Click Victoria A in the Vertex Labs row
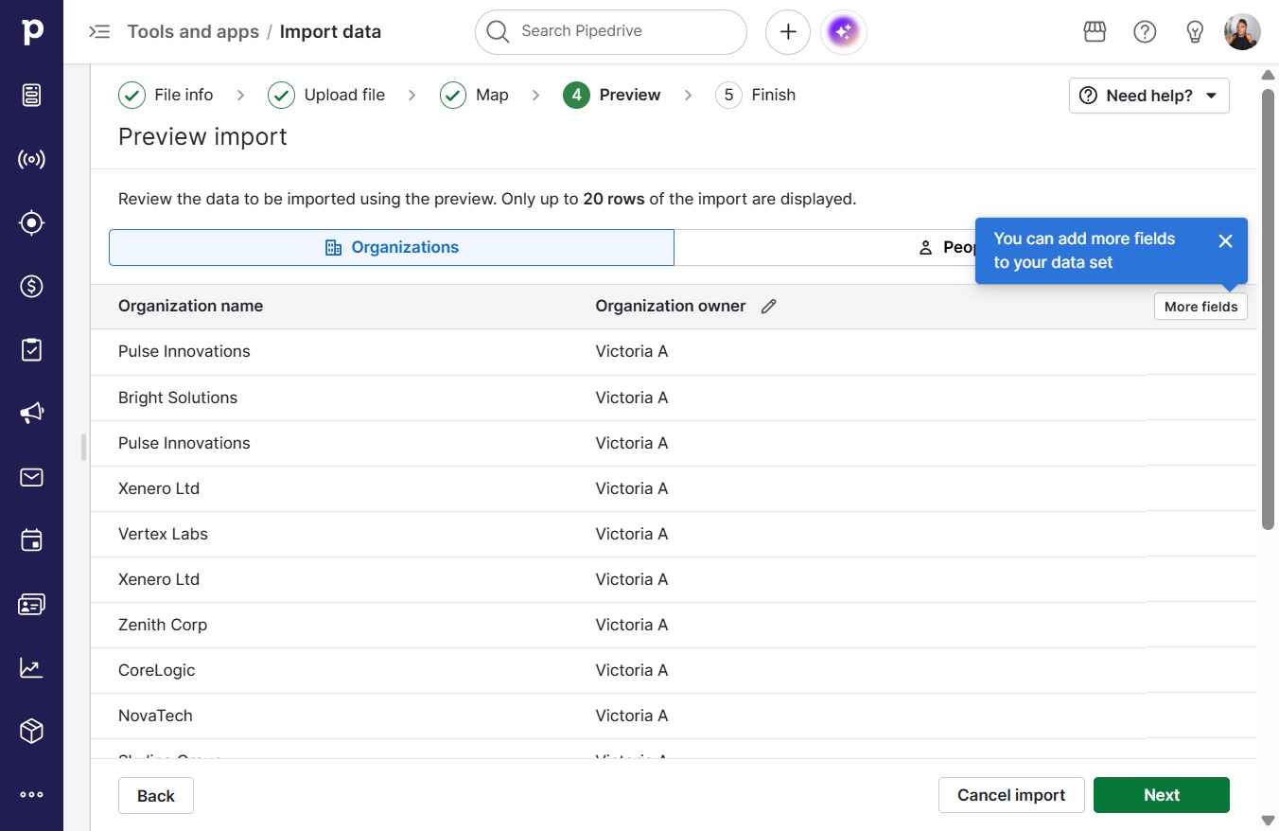This screenshot has width=1279, height=831. pyautogui.click(x=632, y=534)
